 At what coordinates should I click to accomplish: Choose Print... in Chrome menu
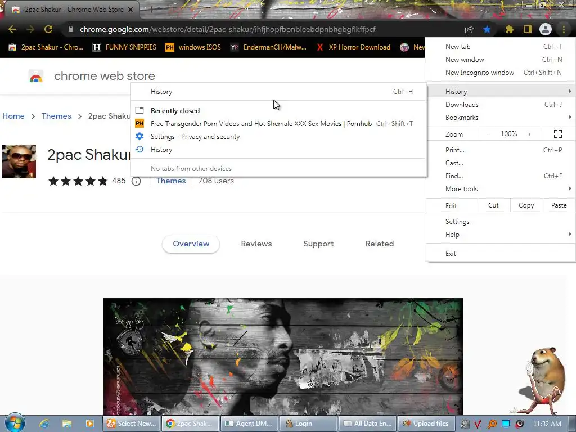[500, 150]
